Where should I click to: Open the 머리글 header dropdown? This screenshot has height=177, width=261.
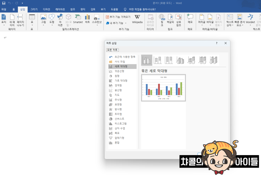pos(202,20)
